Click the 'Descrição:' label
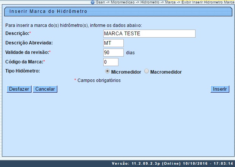 (18, 33)
